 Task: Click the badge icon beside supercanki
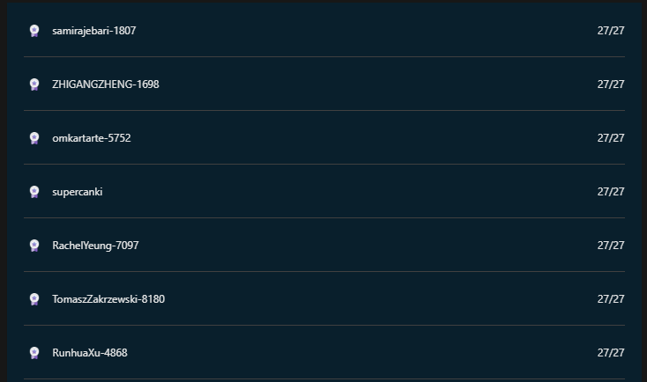coord(34,192)
